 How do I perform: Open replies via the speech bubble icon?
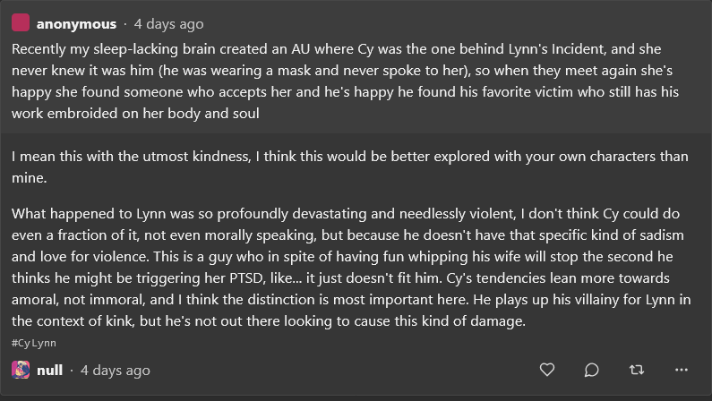(591, 370)
